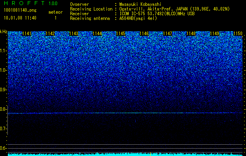Viewport: 246px width, 156px height.
Task: Click the 1147 time marker
Action: pyautogui.click(x=167, y=34)
